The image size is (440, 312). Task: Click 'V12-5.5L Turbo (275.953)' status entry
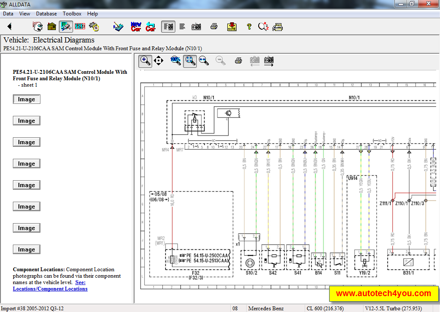[394, 309]
